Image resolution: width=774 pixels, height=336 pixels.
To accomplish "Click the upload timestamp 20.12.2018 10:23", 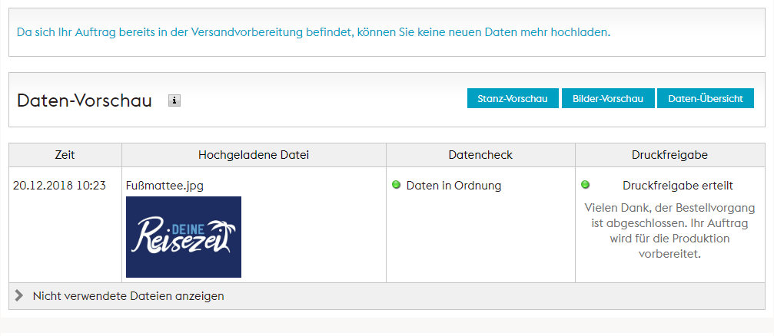I will click(59, 186).
